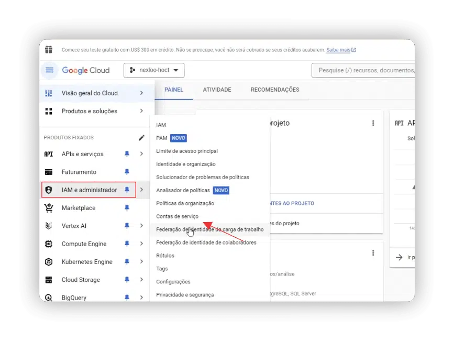Image resolution: width=454 pixels, height=341 pixels.
Task: Toggle the Vertex AI pin
Action: point(127,226)
